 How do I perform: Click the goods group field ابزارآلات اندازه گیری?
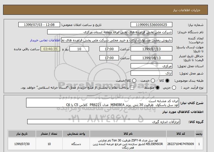click(104, 122)
